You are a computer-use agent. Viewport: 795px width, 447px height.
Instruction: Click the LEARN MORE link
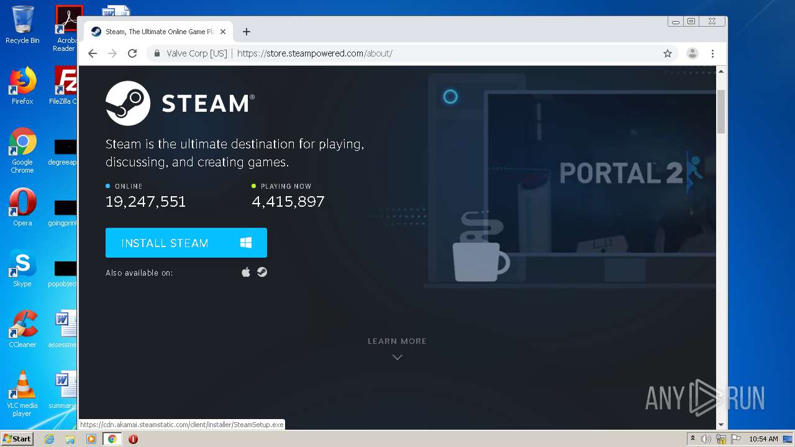click(397, 341)
